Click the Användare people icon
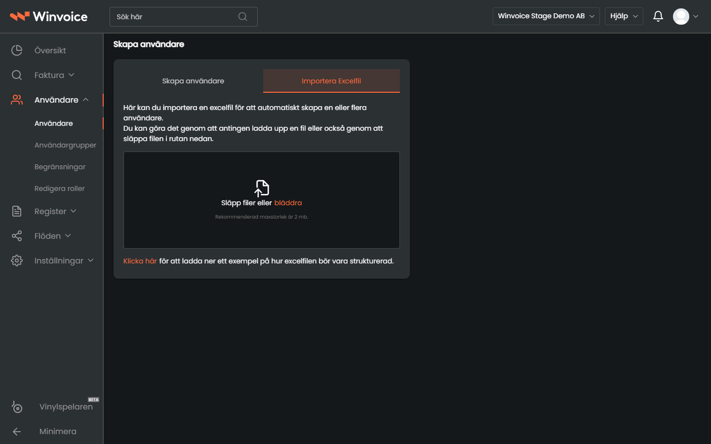Viewport: 711px width, 444px height. click(17, 100)
